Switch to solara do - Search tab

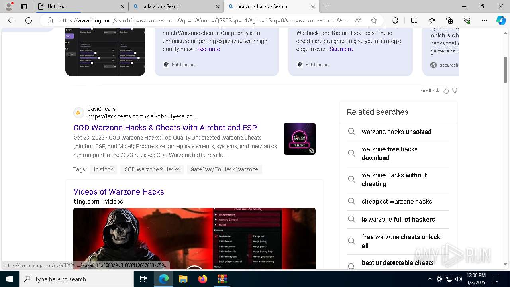coord(175,6)
